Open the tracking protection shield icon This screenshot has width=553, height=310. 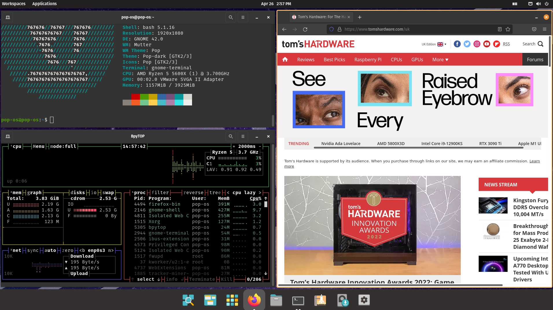pos(331,29)
